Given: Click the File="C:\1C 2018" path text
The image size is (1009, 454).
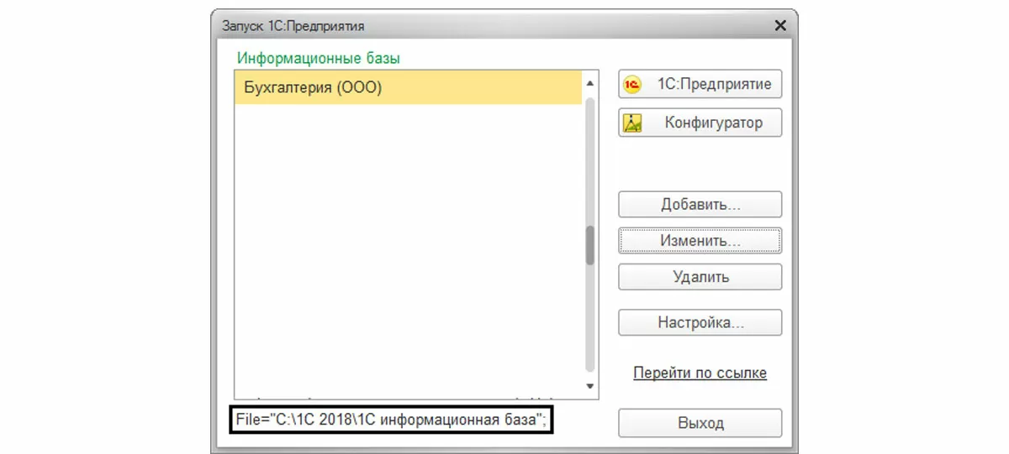Looking at the screenshot, I should click(391, 420).
